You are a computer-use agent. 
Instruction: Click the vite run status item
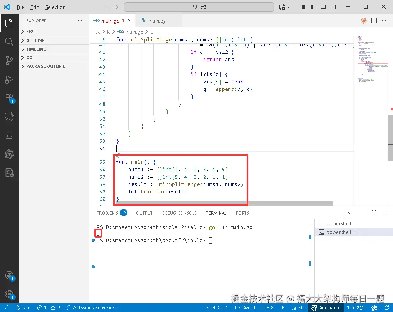(23, 308)
